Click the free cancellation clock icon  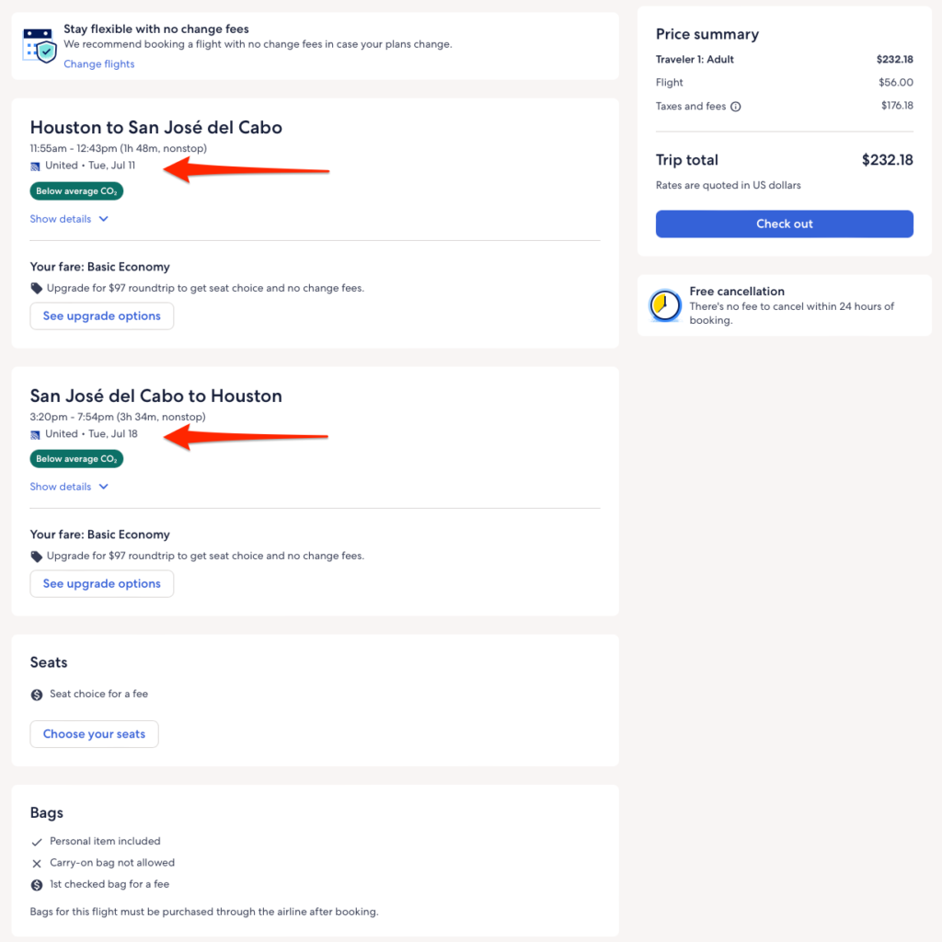tap(665, 305)
